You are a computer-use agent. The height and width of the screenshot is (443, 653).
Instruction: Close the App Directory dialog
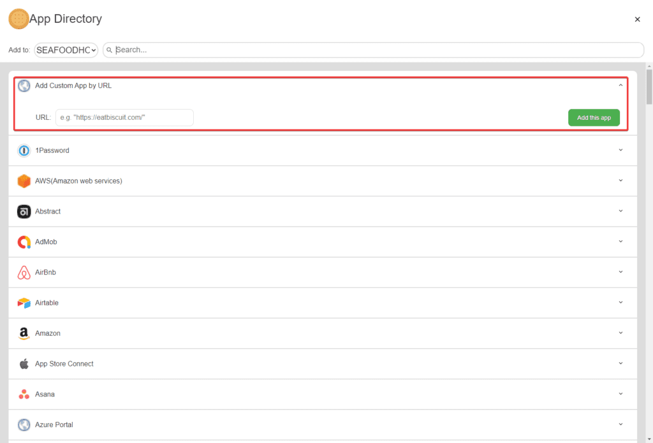pos(637,19)
